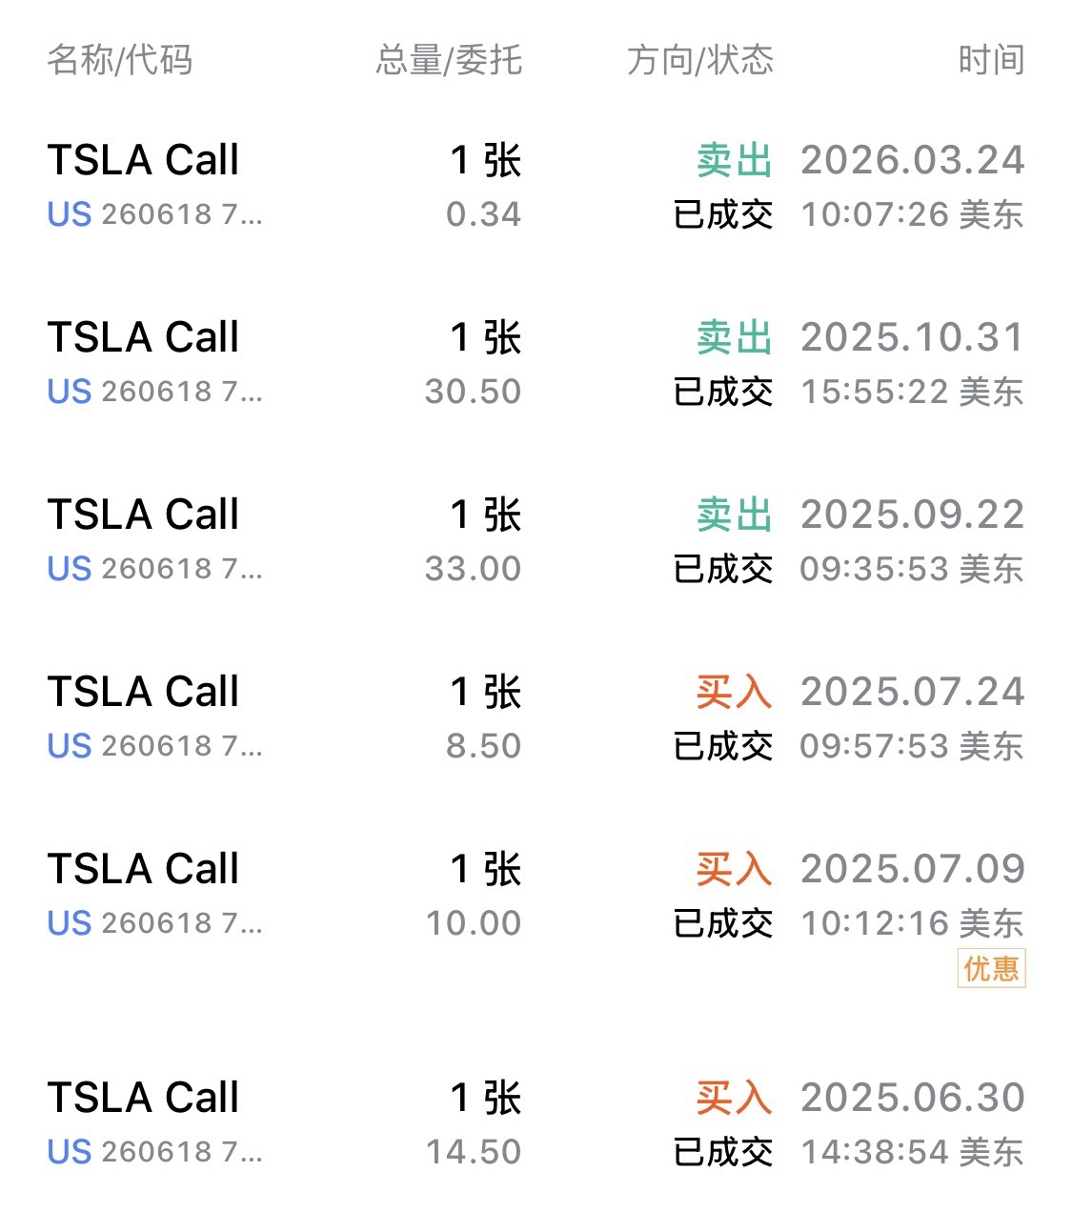This screenshot has width=1072, height=1232.
Task: Click 卖出 label on the 10:07:26 order
Action: 734,160
